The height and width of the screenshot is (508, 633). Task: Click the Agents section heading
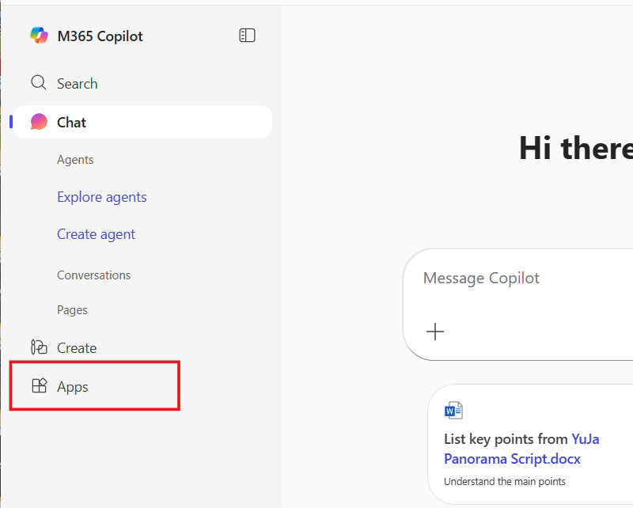pos(75,160)
